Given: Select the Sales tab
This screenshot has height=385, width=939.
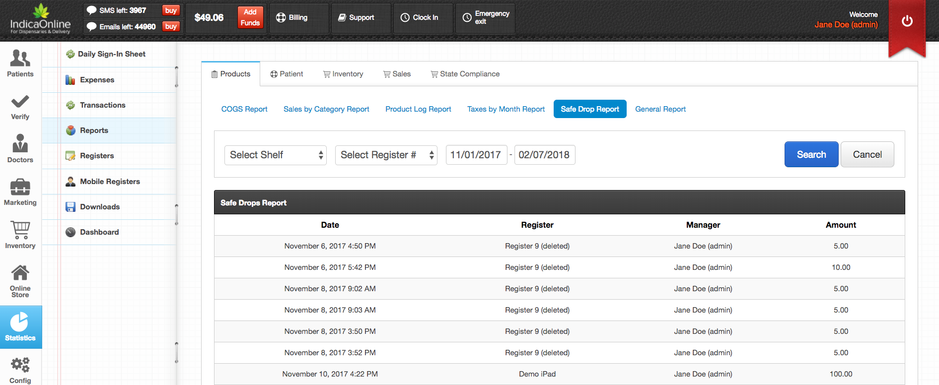Looking at the screenshot, I should [397, 74].
